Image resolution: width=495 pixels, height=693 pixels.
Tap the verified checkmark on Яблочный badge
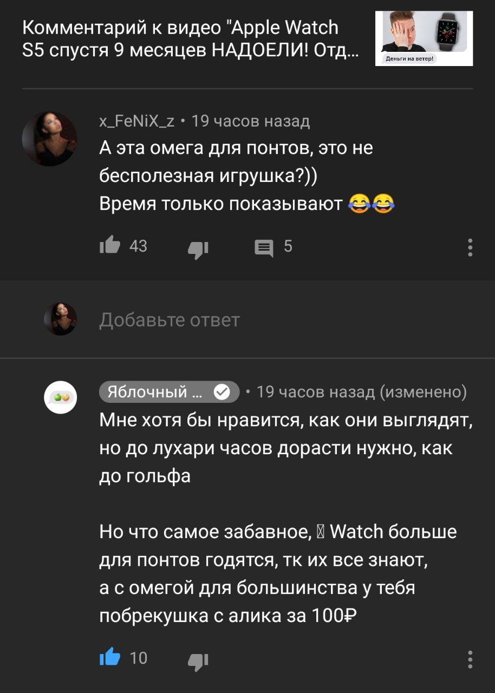222,391
